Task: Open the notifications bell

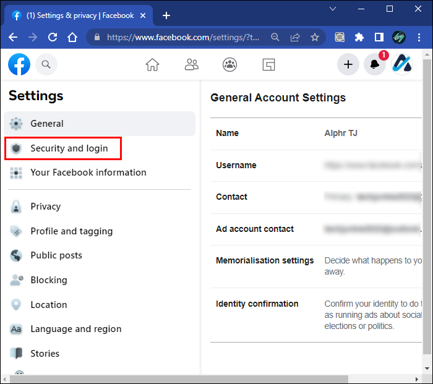Action: pos(374,64)
